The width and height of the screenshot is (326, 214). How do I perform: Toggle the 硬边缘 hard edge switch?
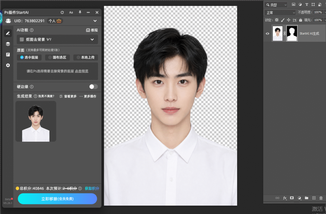(93, 86)
